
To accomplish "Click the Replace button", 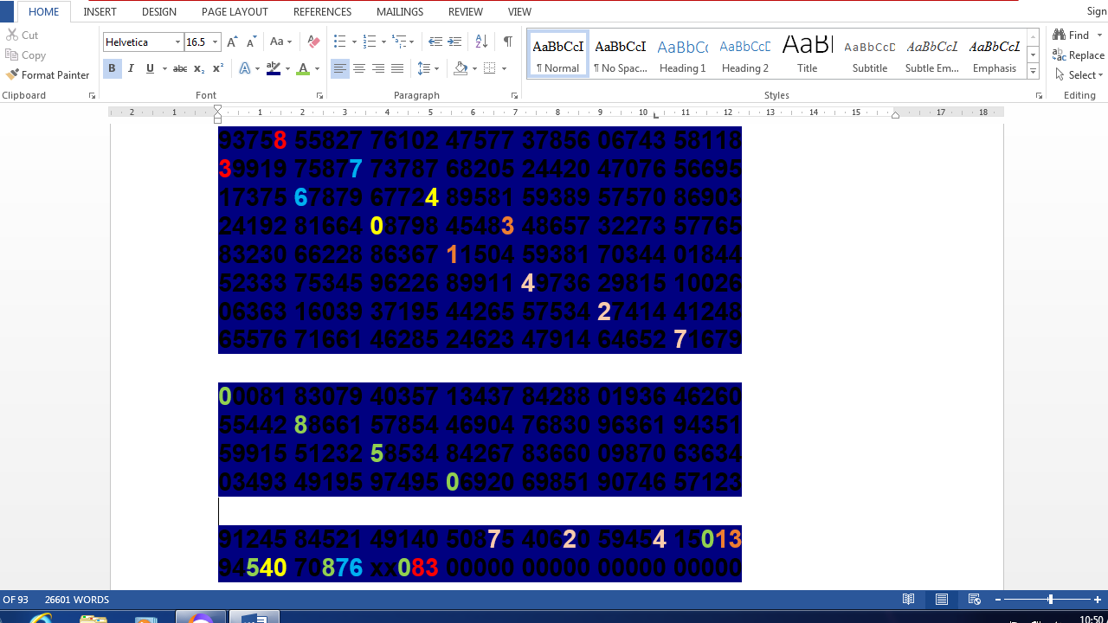I will (1078, 55).
